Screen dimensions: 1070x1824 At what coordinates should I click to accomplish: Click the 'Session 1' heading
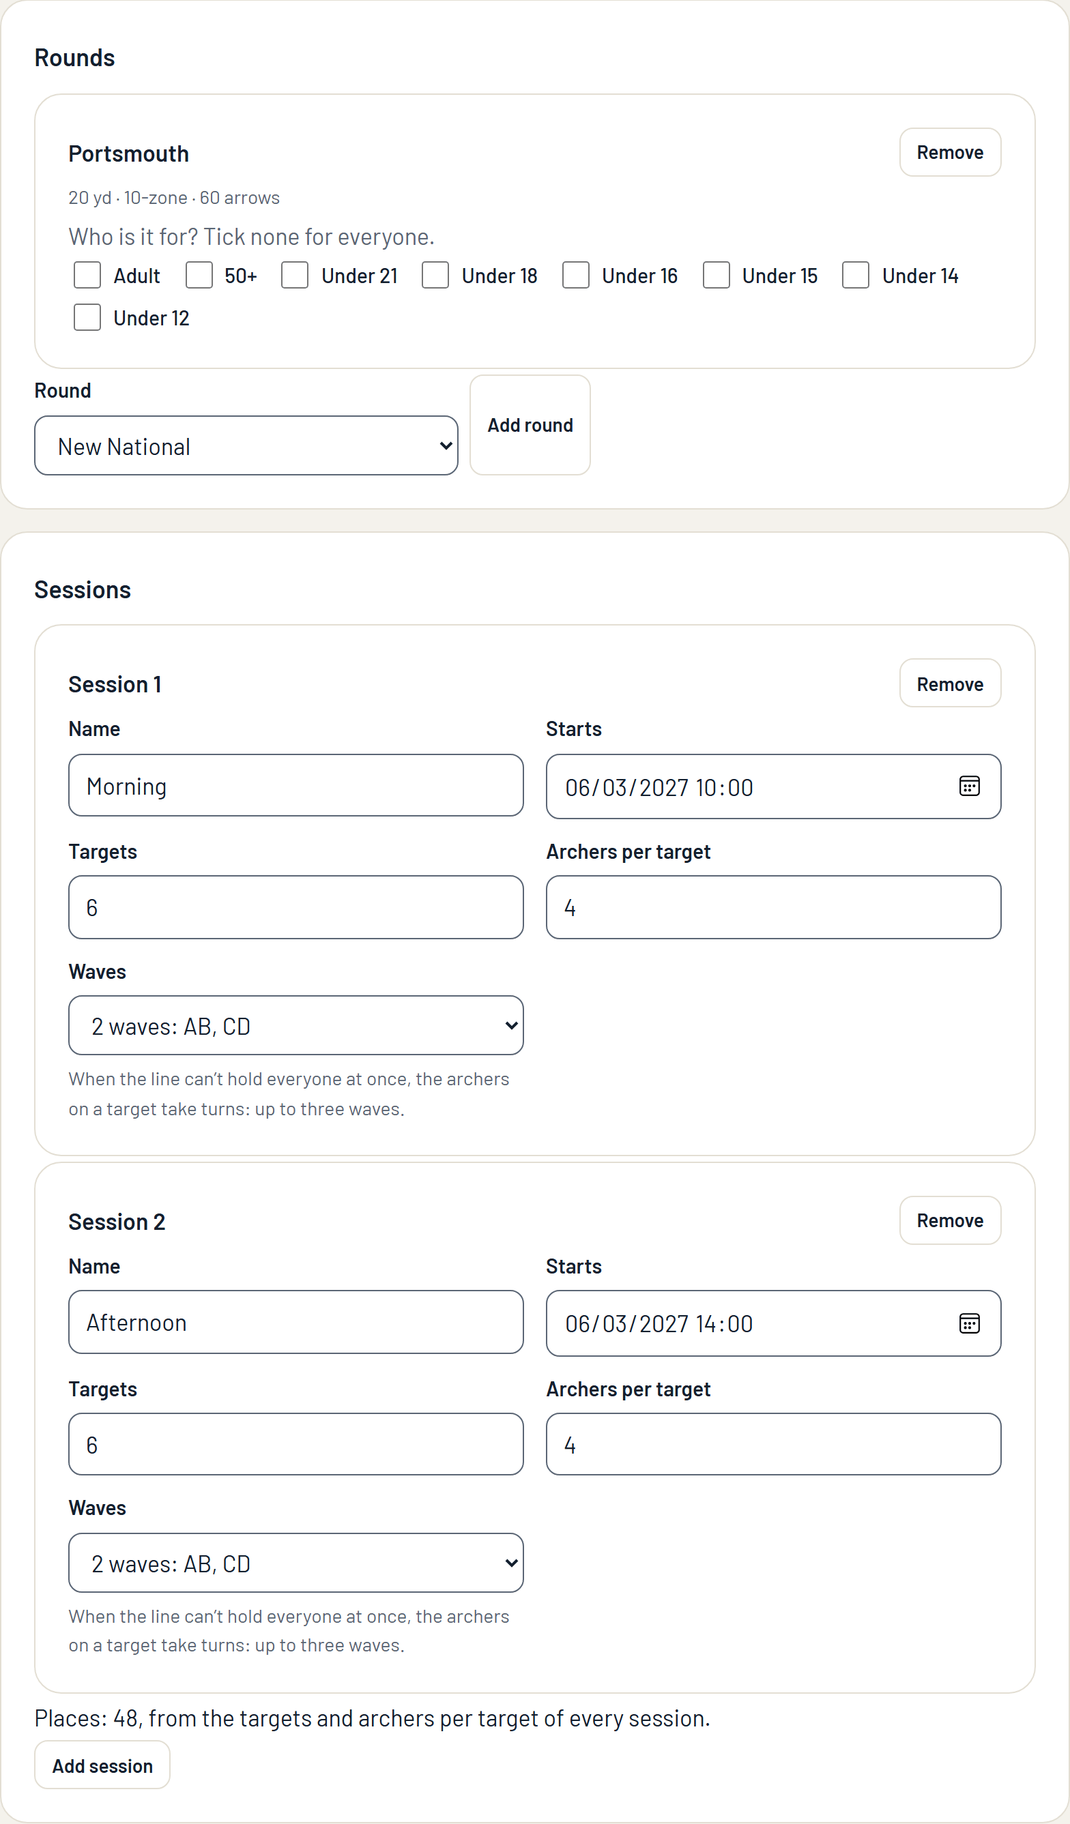point(115,684)
